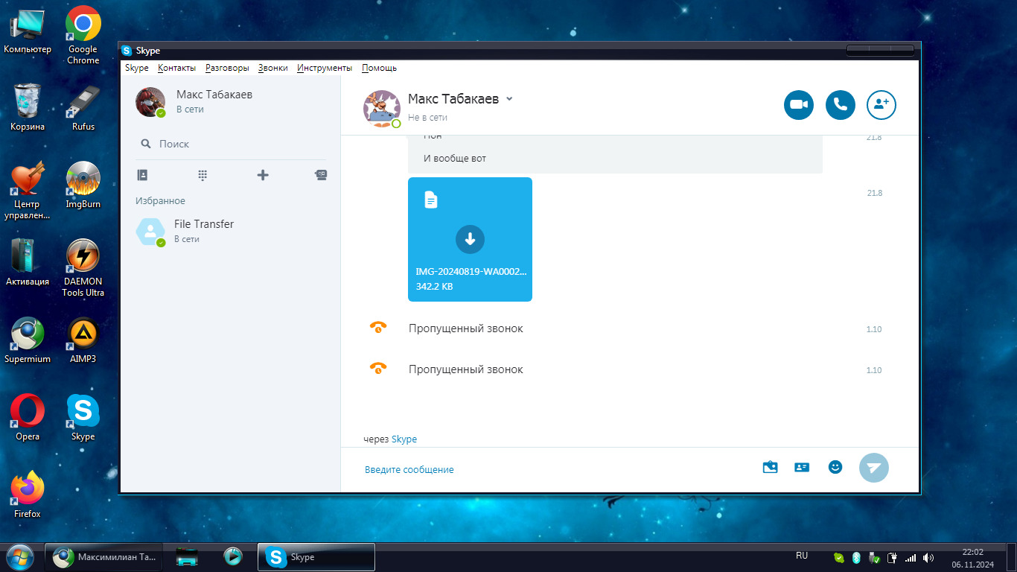Click the second 'Пропущенный звонок' entry
The width and height of the screenshot is (1017, 572).
[x=466, y=369]
